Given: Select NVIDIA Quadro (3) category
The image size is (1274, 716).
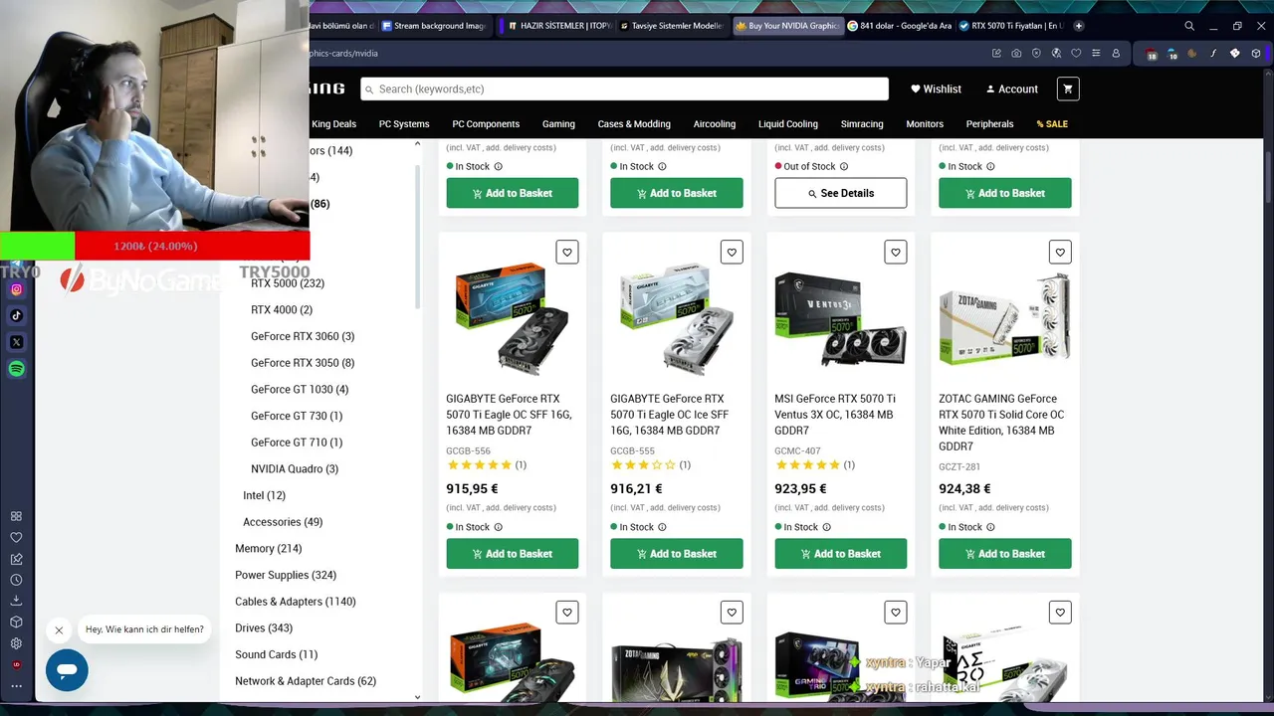Looking at the screenshot, I should tap(295, 469).
